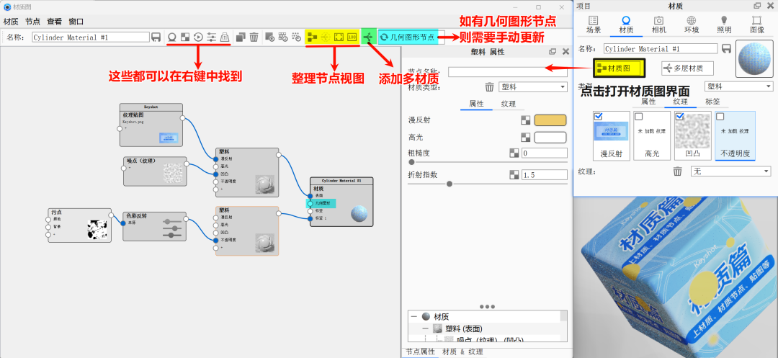The width and height of the screenshot is (778, 358).
Task: Collapse the 材质 tree root
Action: pyautogui.click(x=413, y=316)
